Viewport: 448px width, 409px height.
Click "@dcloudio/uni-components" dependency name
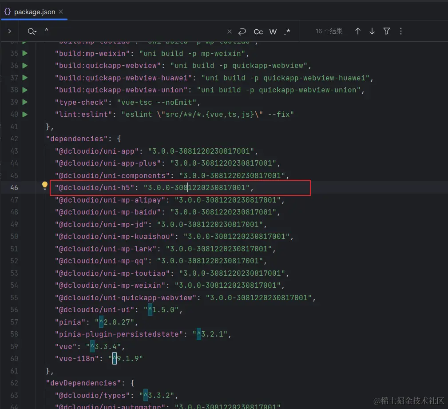point(112,175)
